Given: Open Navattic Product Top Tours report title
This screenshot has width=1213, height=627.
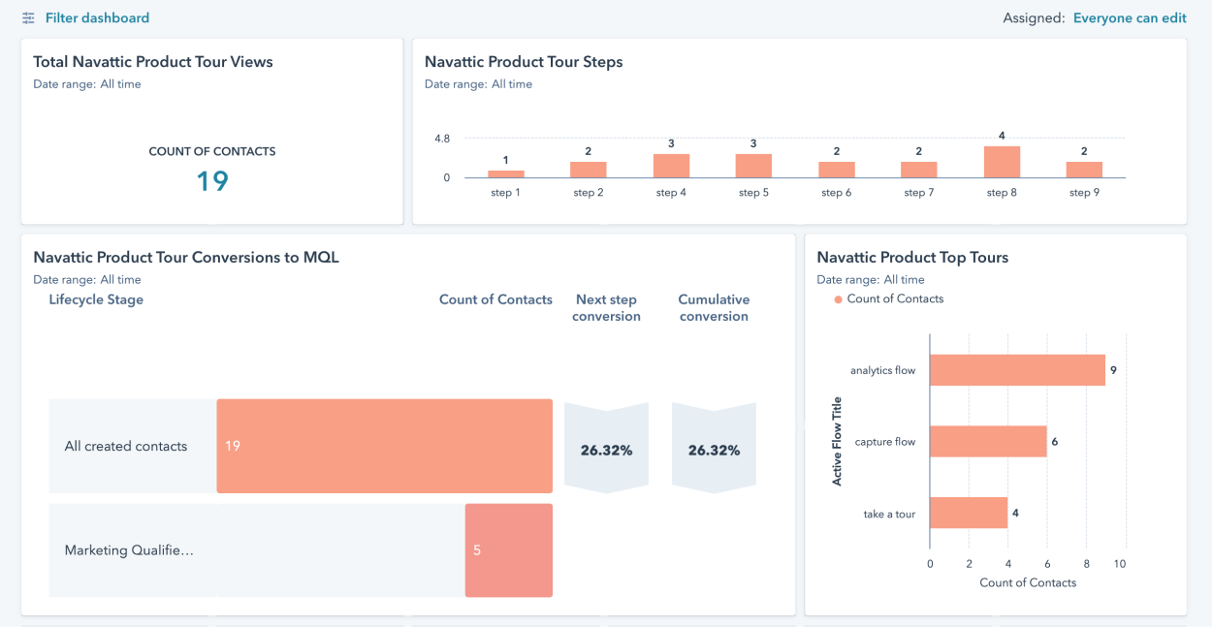Looking at the screenshot, I should [912, 258].
